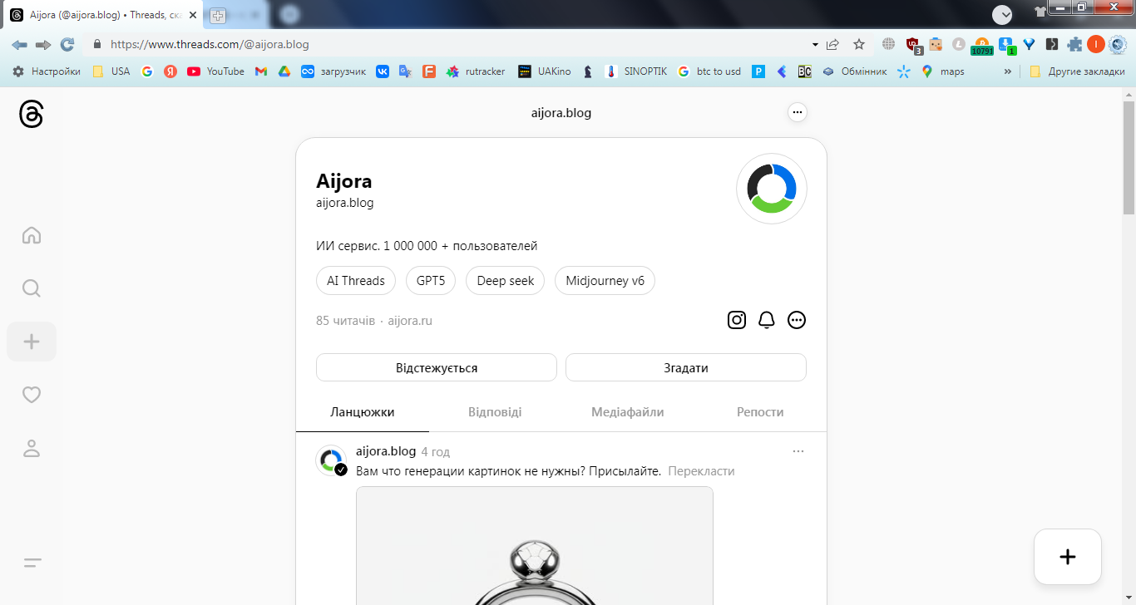Open the post author's small avatar

click(331, 460)
